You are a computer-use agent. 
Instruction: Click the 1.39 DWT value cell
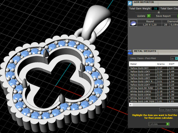click(x=173, y=68)
